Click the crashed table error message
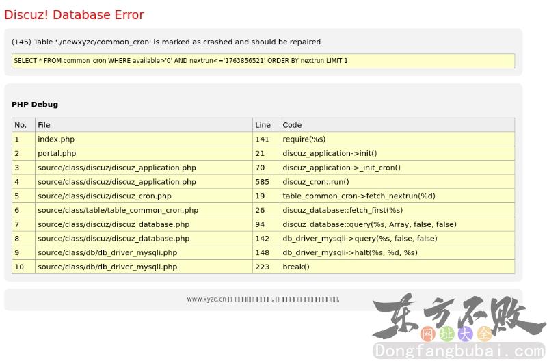The width and height of the screenshot is (547, 361). [166, 42]
